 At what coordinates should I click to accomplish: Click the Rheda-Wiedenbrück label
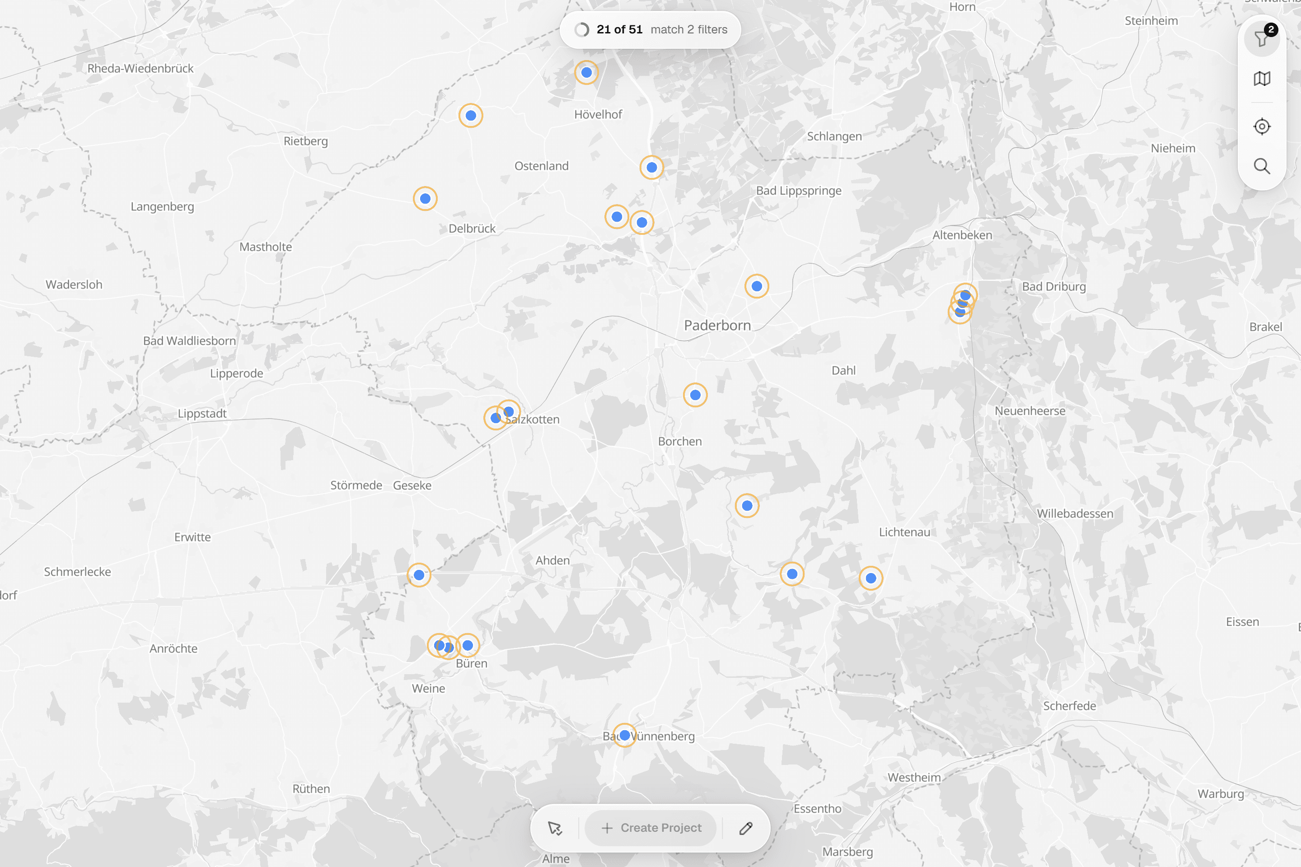point(140,69)
